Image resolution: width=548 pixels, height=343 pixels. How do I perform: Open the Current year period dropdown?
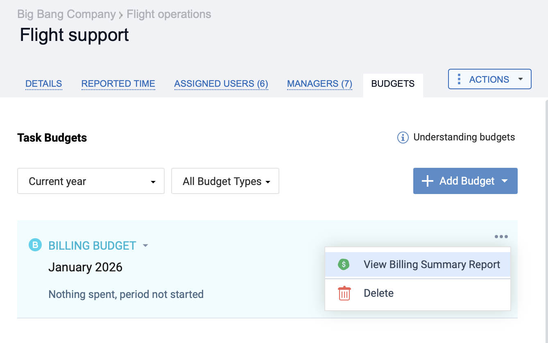(91, 181)
